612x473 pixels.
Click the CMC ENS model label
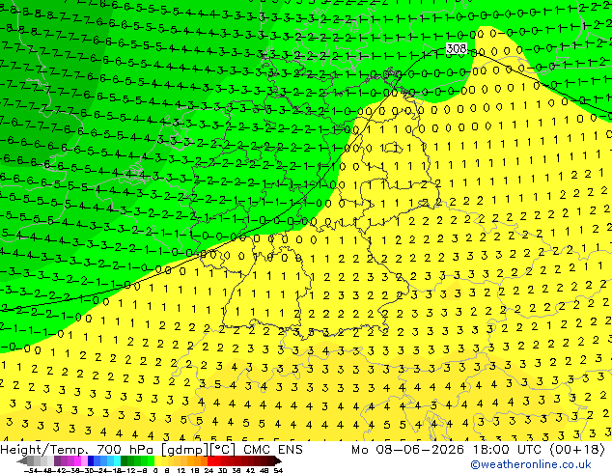[x=273, y=450]
